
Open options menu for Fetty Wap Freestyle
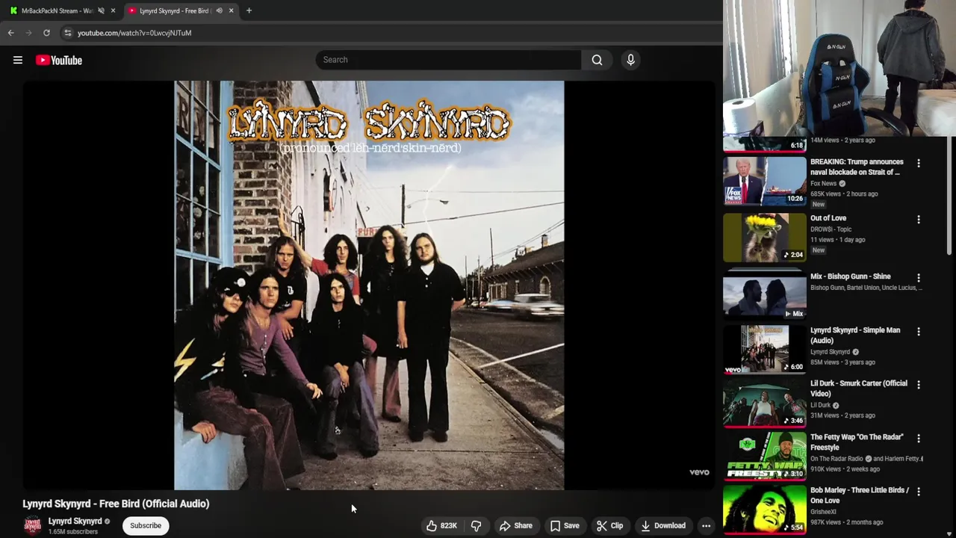click(919, 439)
